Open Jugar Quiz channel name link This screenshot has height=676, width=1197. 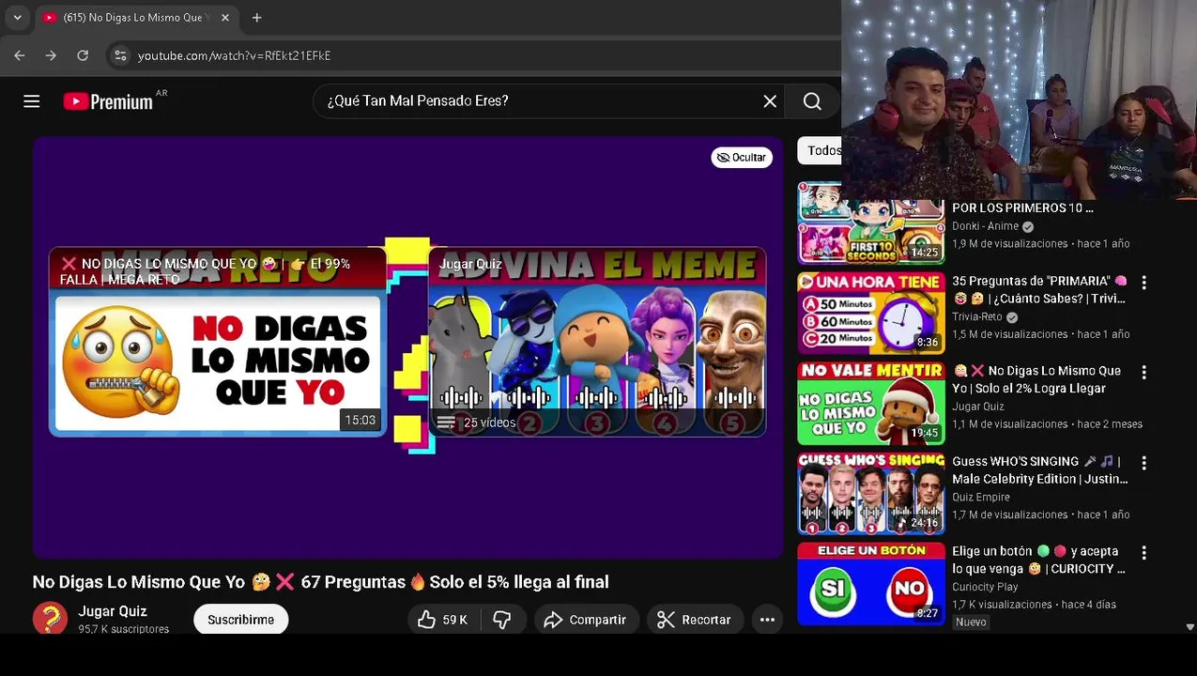click(x=113, y=611)
